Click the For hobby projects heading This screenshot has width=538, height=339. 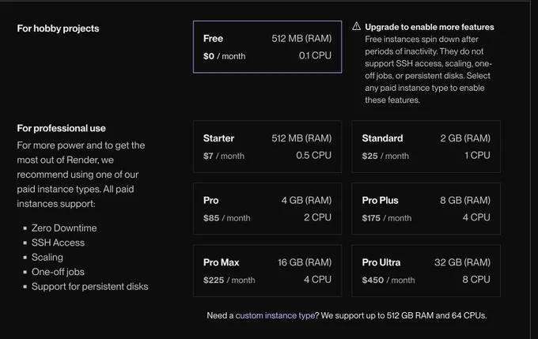click(58, 28)
